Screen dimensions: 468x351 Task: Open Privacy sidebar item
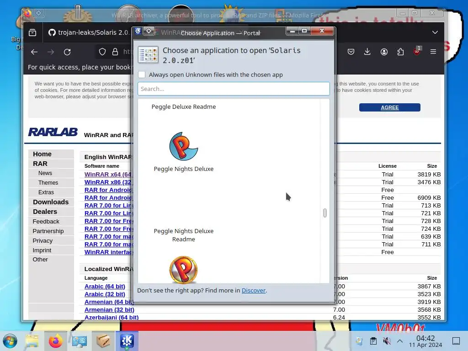pyautogui.click(x=43, y=240)
